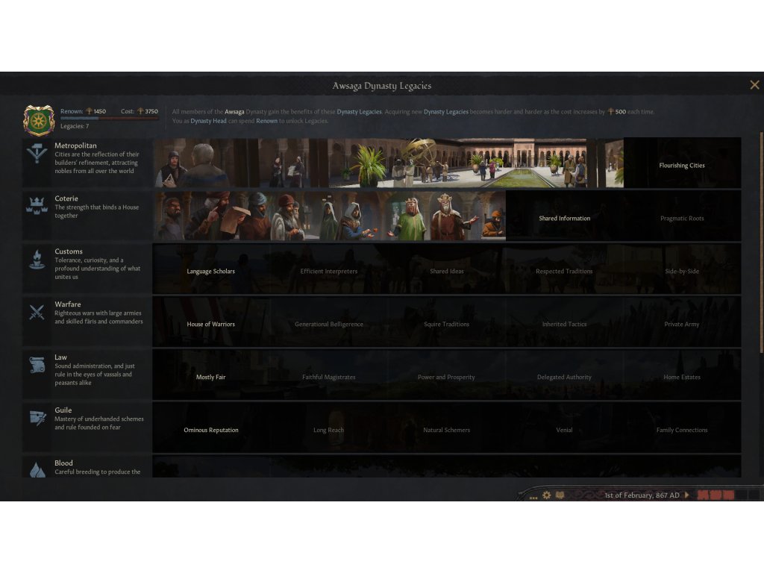This screenshot has height=573, width=764.
Task: Click the Blood droplet icon
Action: point(37,469)
